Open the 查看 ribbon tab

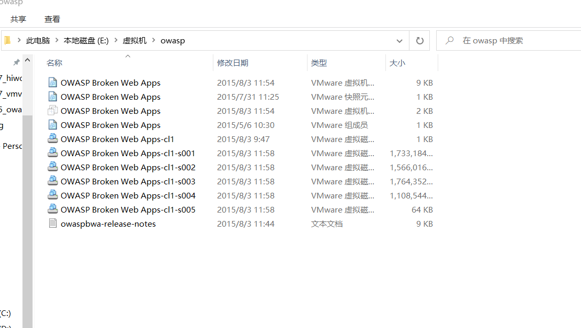pyautogui.click(x=52, y=19)
